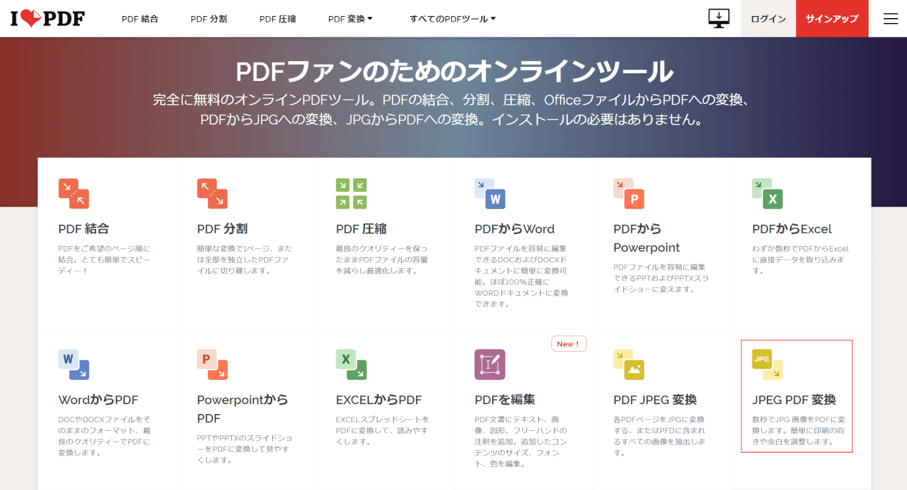Image resolution: width=907 pixels, height=490 pixels.
Task: Click the PowerpointからPDF description text
Action: tap(245, 449)
